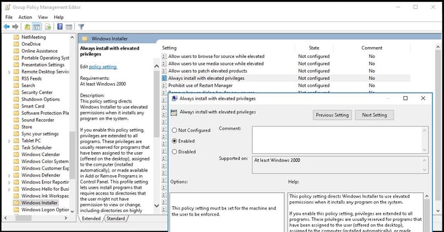The width and height of the screenshot is (444, 232).
Task: Click the Back arrow toolbar icon
Action: pyautogui.click(x=6, y=27)
